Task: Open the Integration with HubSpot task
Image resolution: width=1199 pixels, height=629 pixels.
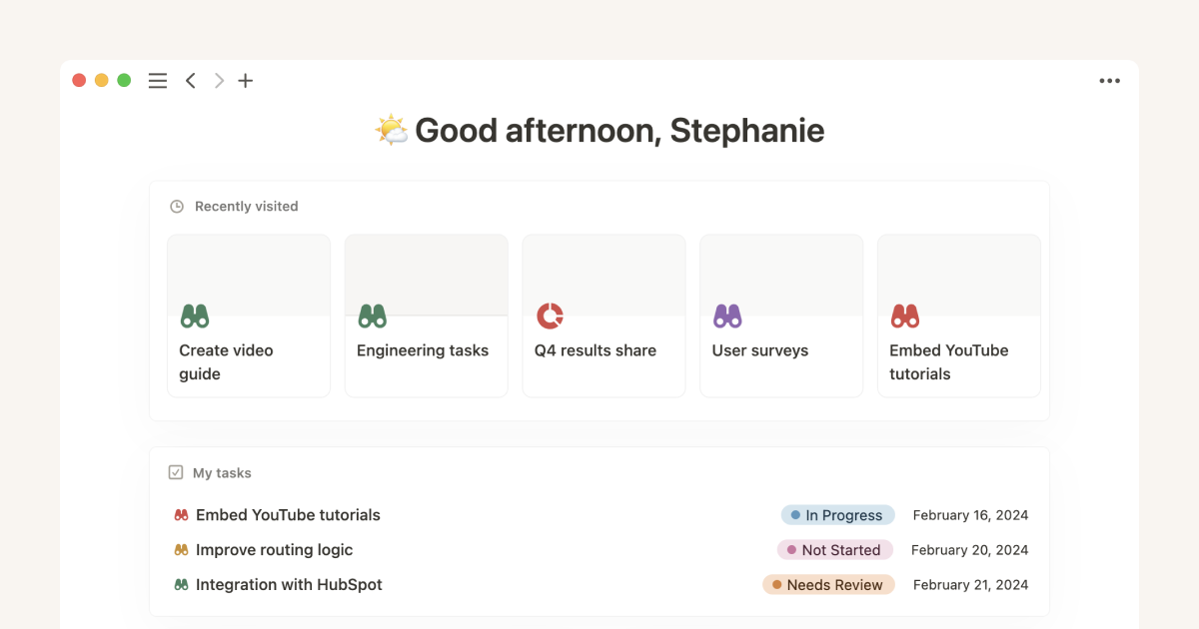Action: [289, 585]
